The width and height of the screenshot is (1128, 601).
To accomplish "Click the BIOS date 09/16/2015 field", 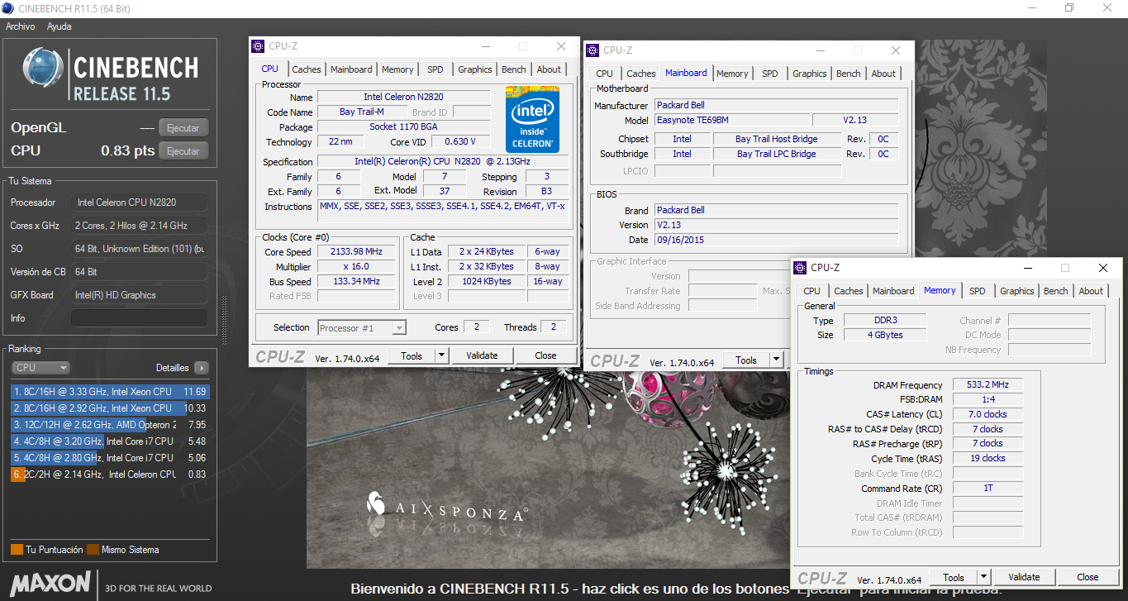I will point(776,240).
